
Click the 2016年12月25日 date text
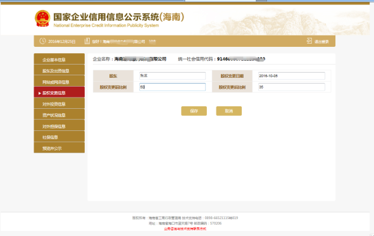tap(62, 42)
